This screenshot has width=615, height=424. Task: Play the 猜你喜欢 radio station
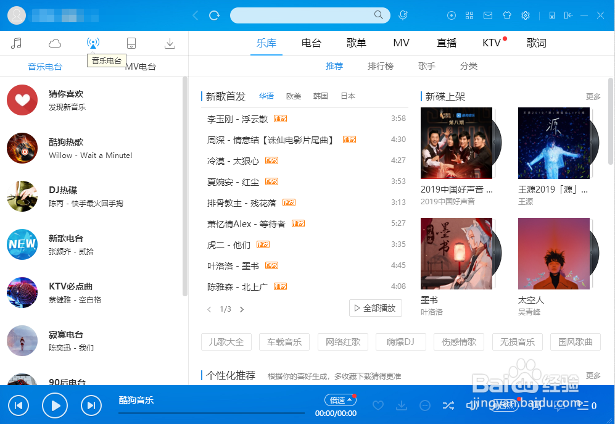22,100
